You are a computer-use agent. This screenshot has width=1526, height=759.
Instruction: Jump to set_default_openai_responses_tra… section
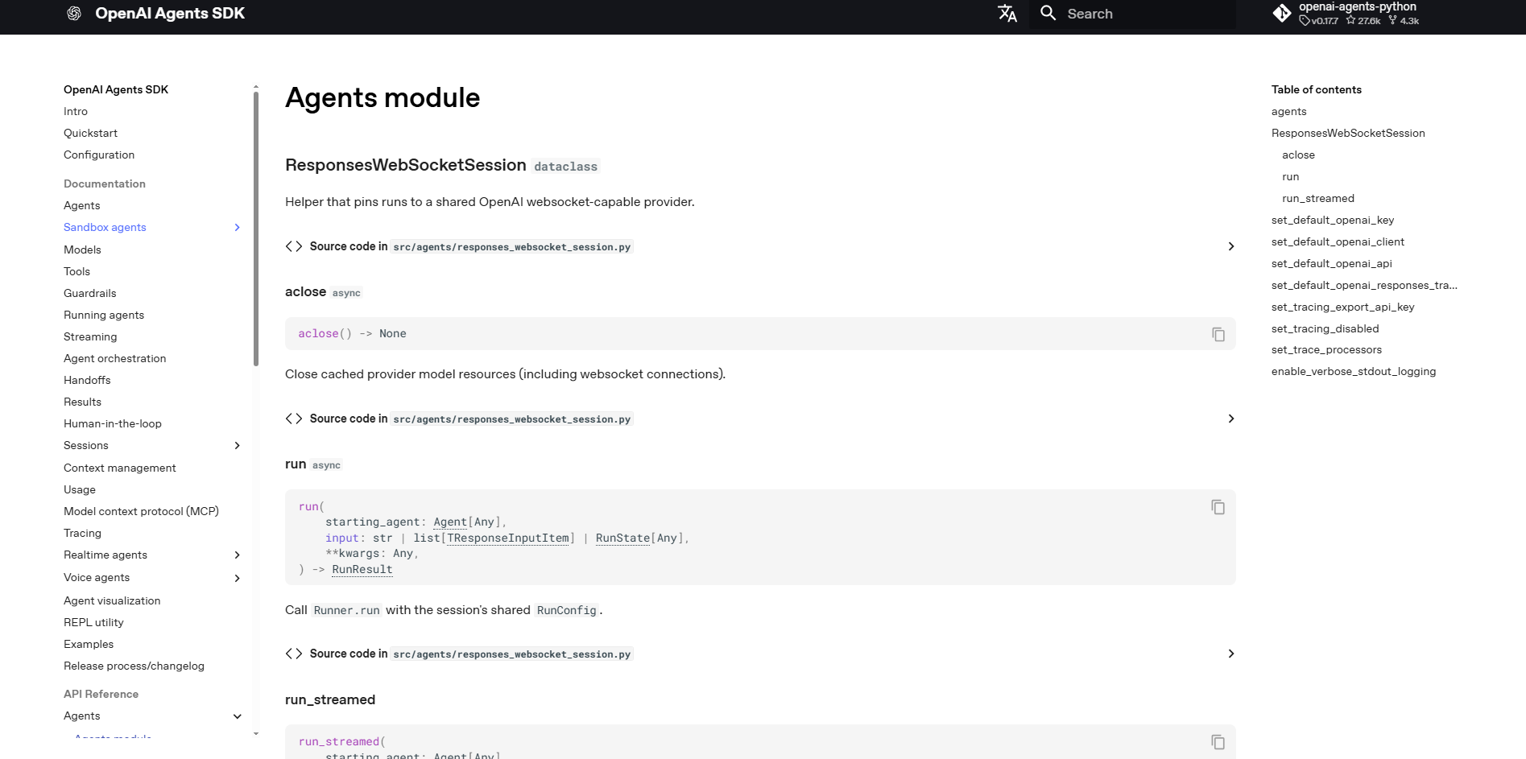click(x=1364, y=286)
